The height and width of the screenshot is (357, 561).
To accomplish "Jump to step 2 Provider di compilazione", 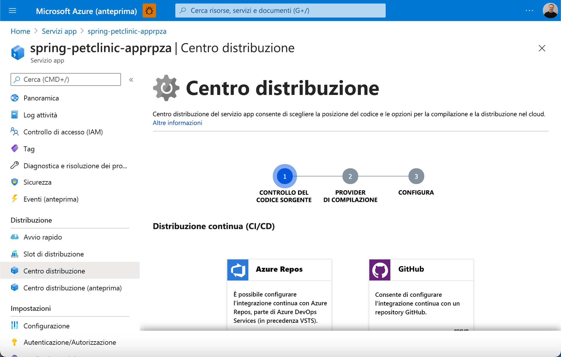I will (x=350, y=176).
